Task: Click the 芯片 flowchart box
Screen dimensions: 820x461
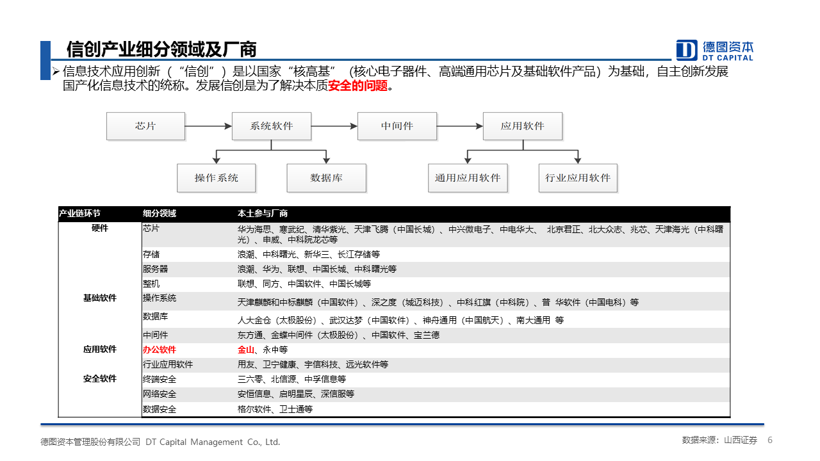Action: [x=145, y=126]
